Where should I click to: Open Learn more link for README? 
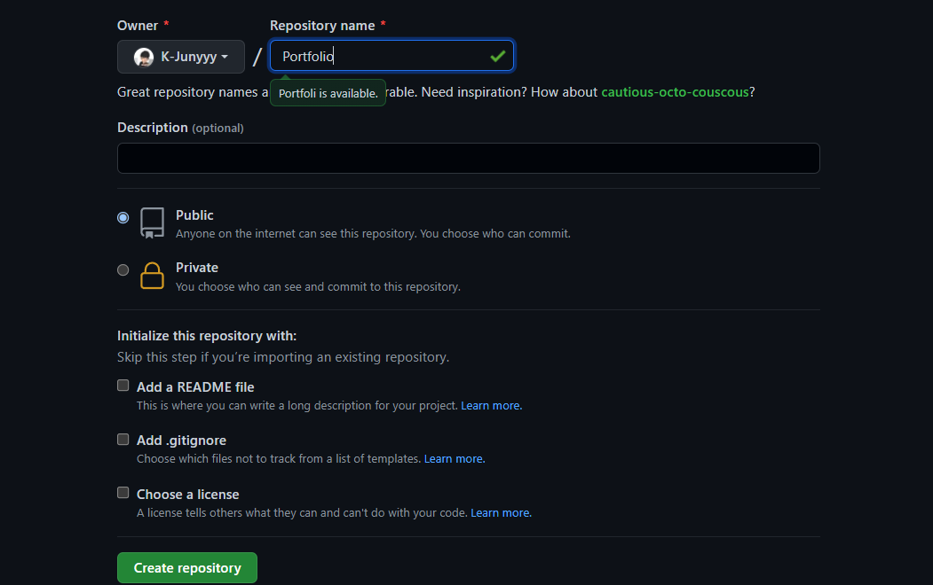pyautogui.click(x=492, y=406)
